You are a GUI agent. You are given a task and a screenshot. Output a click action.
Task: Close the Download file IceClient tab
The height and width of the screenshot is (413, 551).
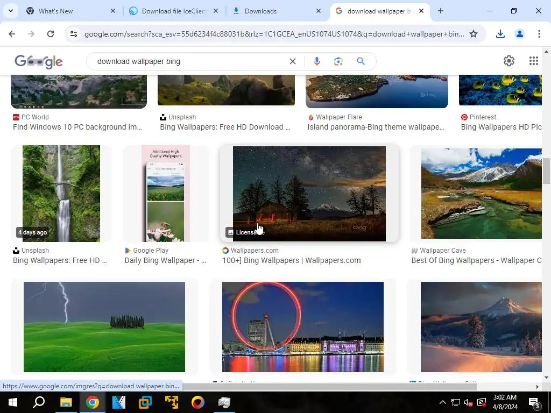click(216, 11)
